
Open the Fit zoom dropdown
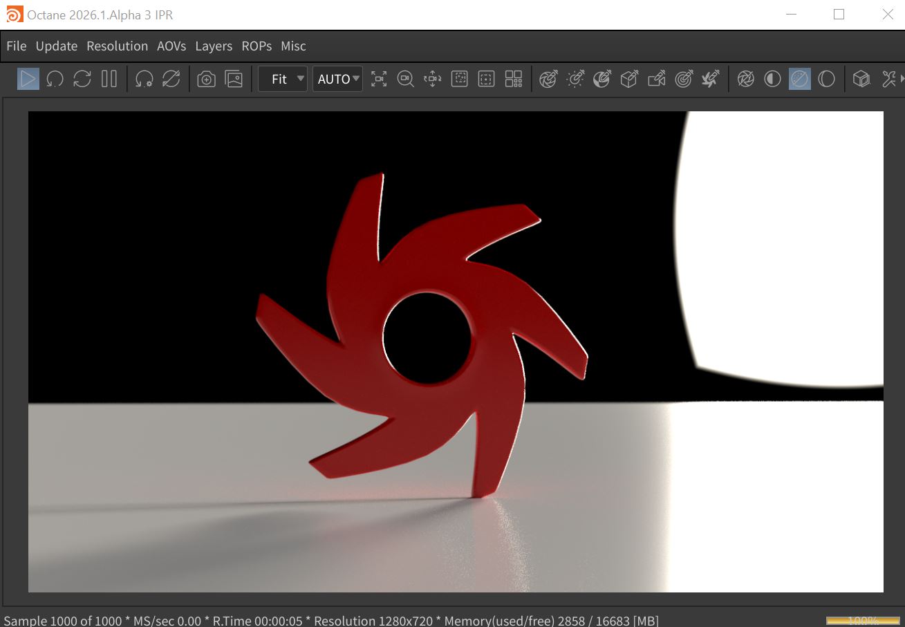click(x=283, y=79)
